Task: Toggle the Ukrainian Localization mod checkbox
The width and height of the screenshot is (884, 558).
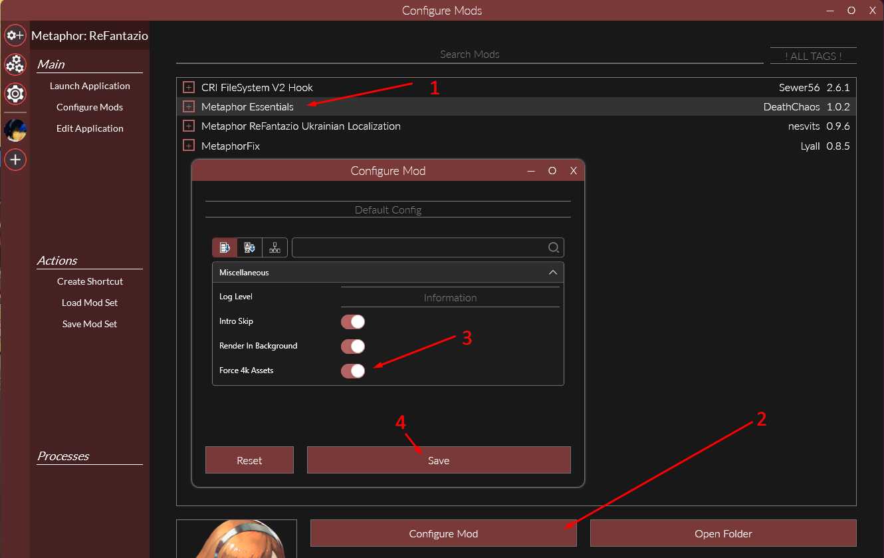Action: click(189, 126)
